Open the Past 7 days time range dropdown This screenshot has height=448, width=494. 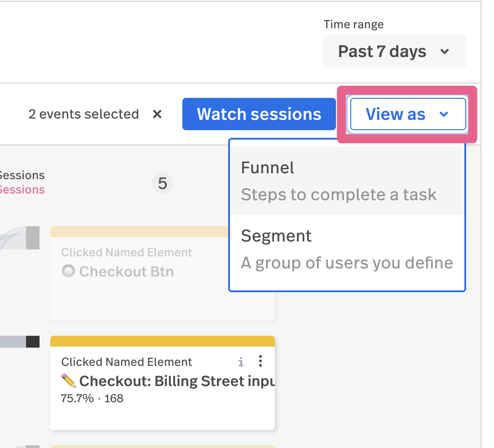(x=394, y=52)
